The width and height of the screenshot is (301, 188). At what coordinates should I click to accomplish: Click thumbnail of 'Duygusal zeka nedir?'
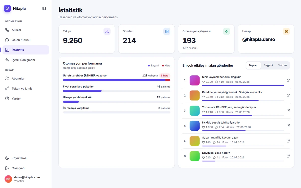[194, 156]
